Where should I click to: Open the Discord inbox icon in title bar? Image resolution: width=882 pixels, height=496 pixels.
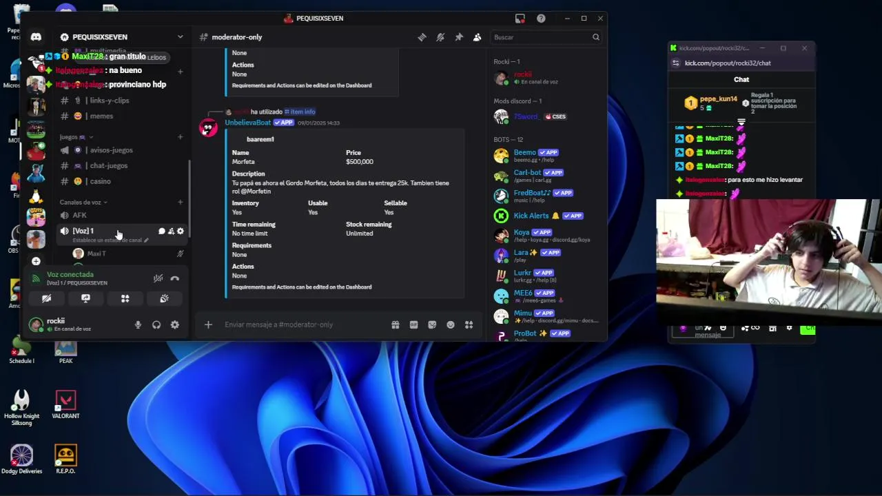click(520, 19)
